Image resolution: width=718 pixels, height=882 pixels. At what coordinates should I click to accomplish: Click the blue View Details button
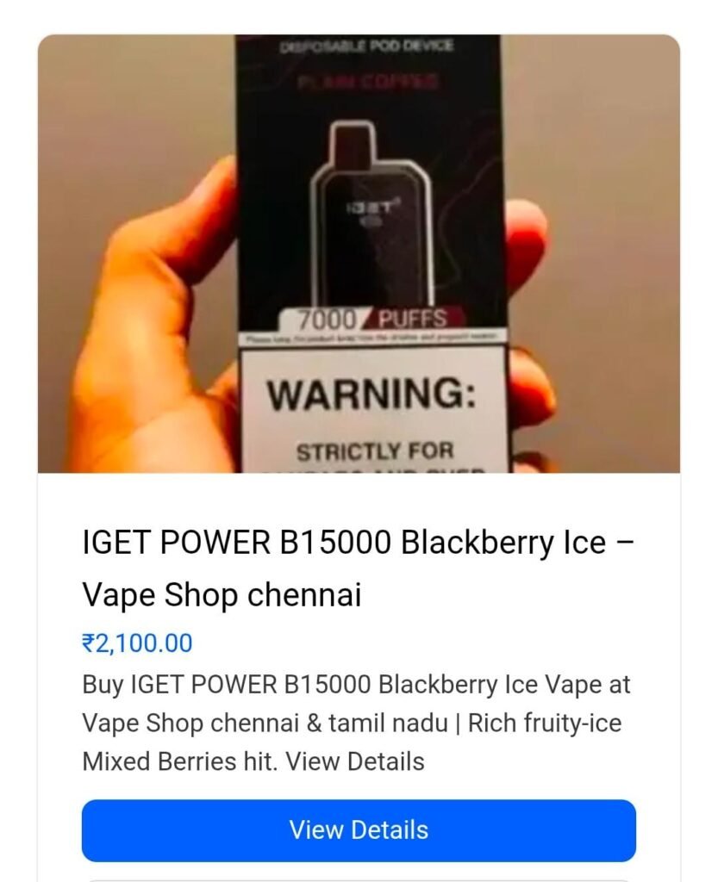[359, 830]
